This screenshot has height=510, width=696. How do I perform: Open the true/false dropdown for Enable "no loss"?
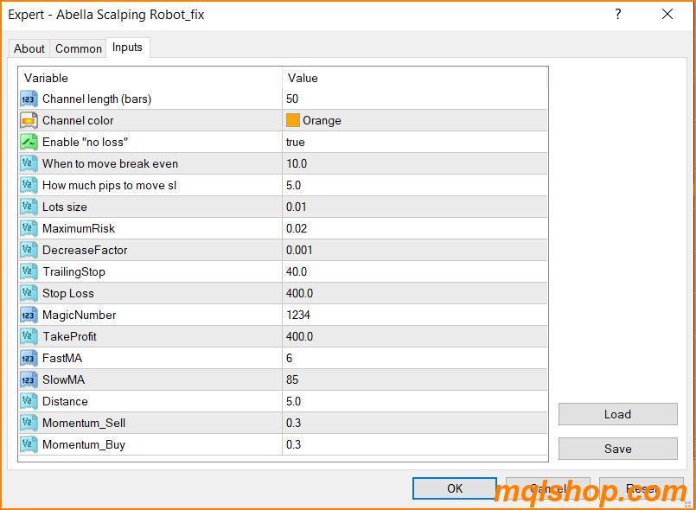coord(415,142)
